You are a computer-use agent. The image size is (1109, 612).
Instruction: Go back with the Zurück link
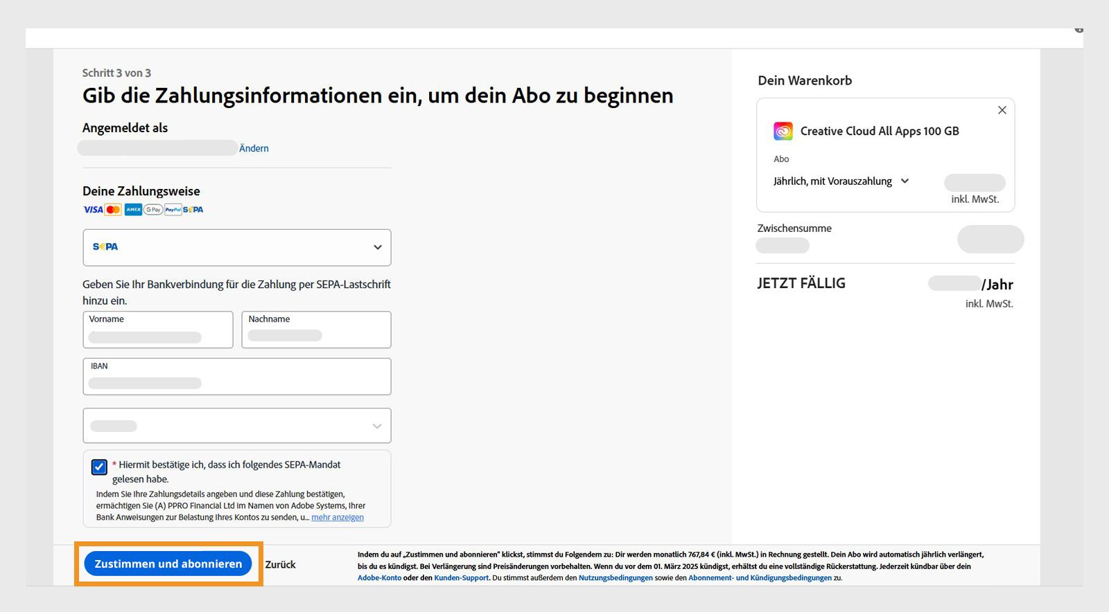(x=280, y=565)
